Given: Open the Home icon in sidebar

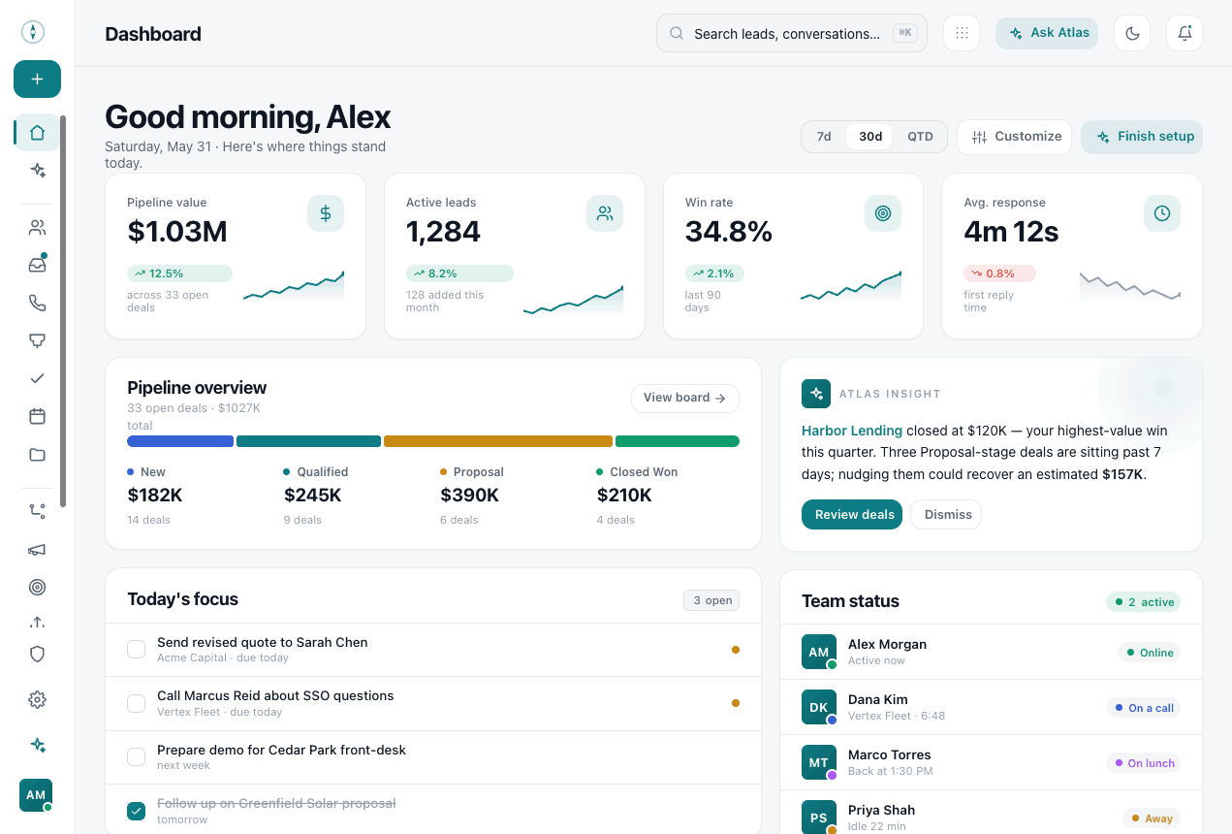Looking at the screenshot, I should [37, 133].
